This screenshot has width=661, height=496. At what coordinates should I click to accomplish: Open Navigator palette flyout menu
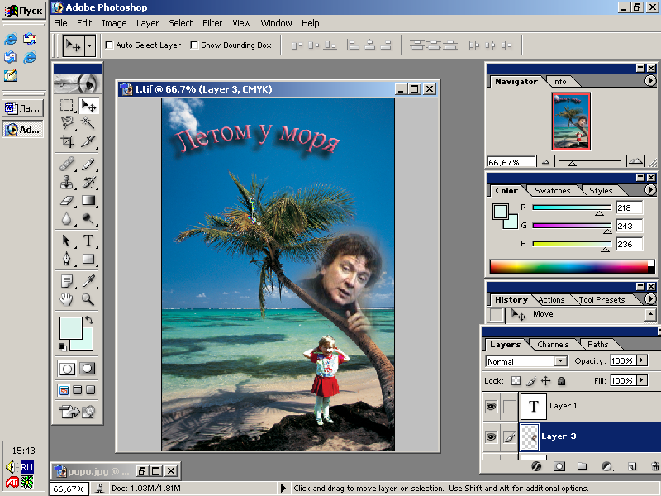click(650, 80)
